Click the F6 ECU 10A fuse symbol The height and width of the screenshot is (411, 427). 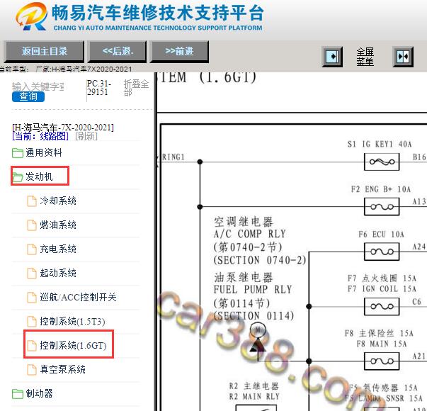(382, 252)
